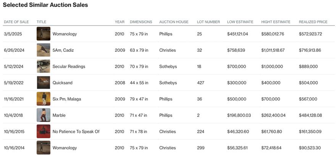Click the Auction House column header
Screen dimensions: 336x155
click(174, 22)
